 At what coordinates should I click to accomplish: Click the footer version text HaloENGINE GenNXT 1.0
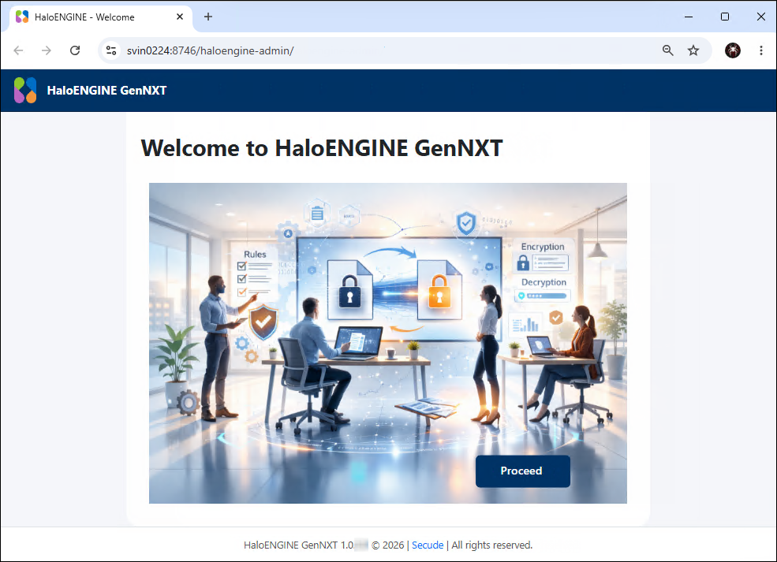(299, 545)
